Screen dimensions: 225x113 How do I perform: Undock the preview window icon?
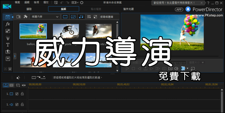193,68
